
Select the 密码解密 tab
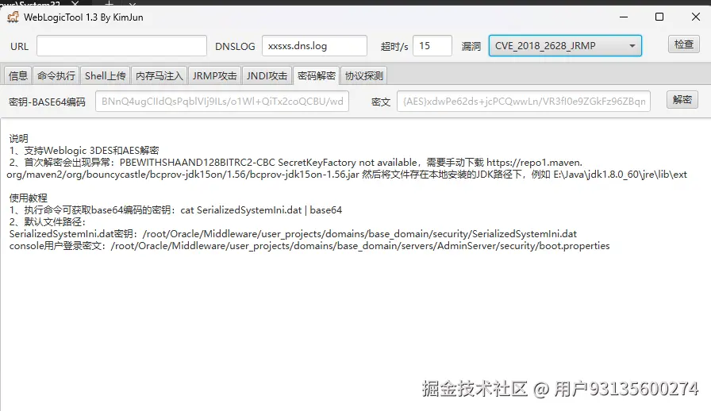(317, 75)
